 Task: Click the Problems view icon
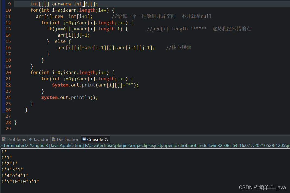click(4, 139)
